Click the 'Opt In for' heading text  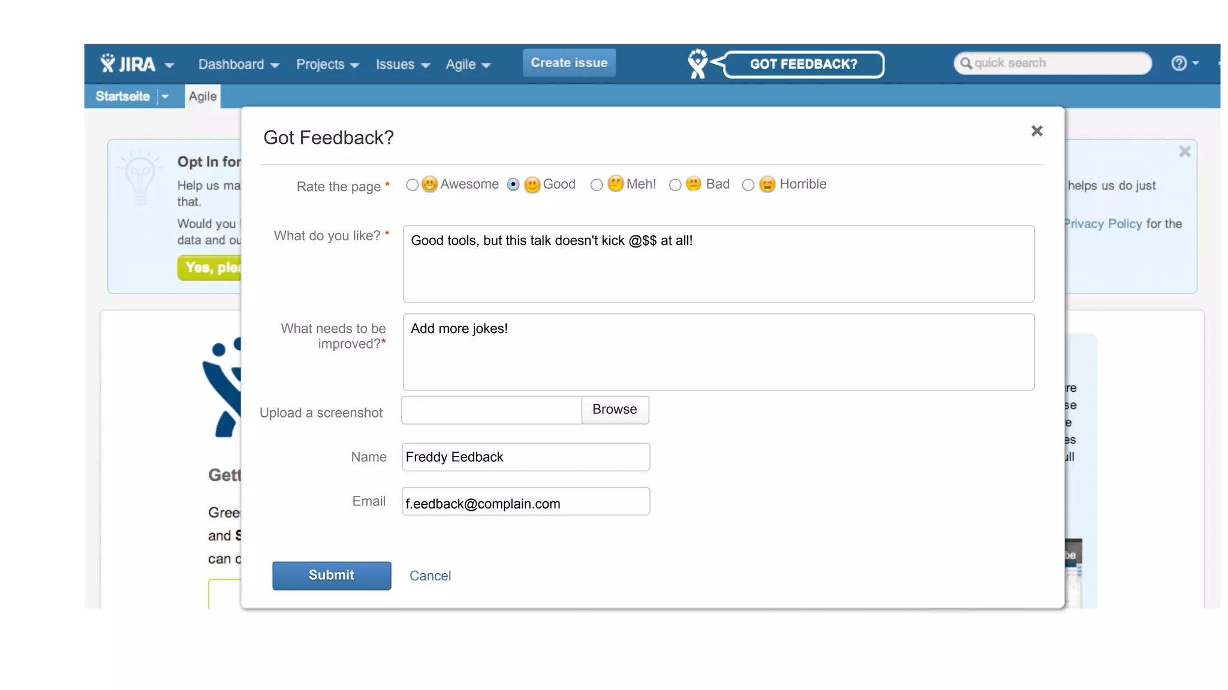coord(209,162)
